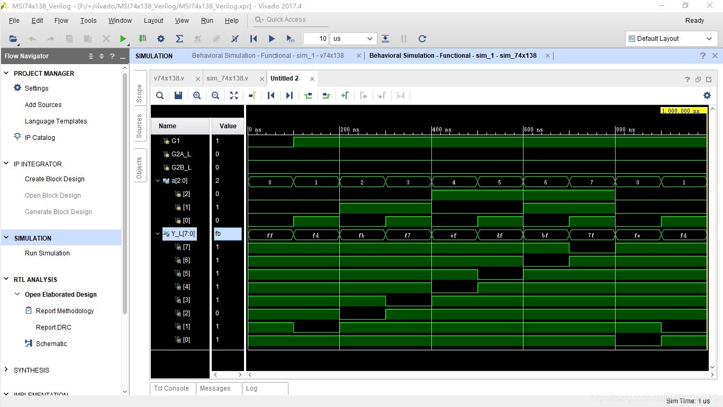Collapse a[2:0] bus signal
Screen dimensions: 723x407
[158, 181]
